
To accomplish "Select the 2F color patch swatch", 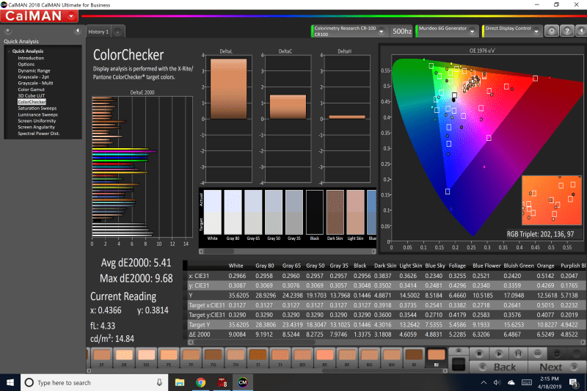I will 101,358.
